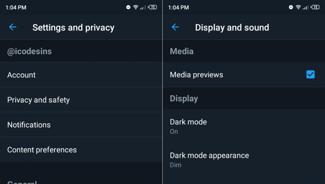Tap do-not-disturb icon in right status bar
Screen dimensions: 325x184
tap(291, 7)
